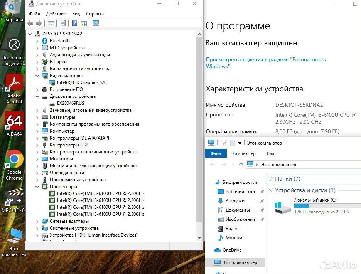Open the Действие menu

point(56,14)
